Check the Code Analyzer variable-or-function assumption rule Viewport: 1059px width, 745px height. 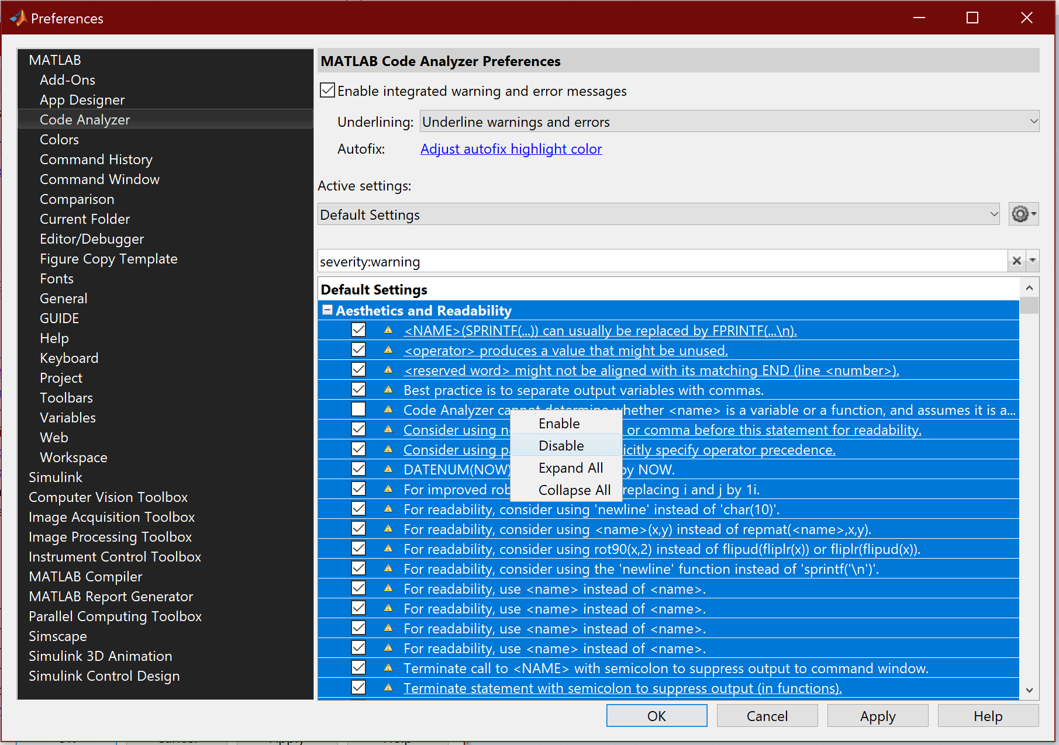[358, 409]
